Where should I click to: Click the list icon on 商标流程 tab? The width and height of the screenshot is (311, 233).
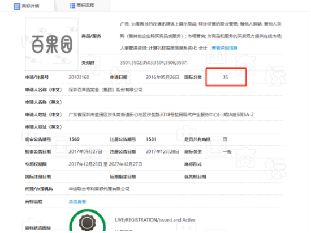(72, 6)
